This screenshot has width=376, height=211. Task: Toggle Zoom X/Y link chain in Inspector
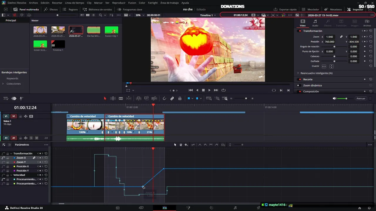tap(341, 37)
